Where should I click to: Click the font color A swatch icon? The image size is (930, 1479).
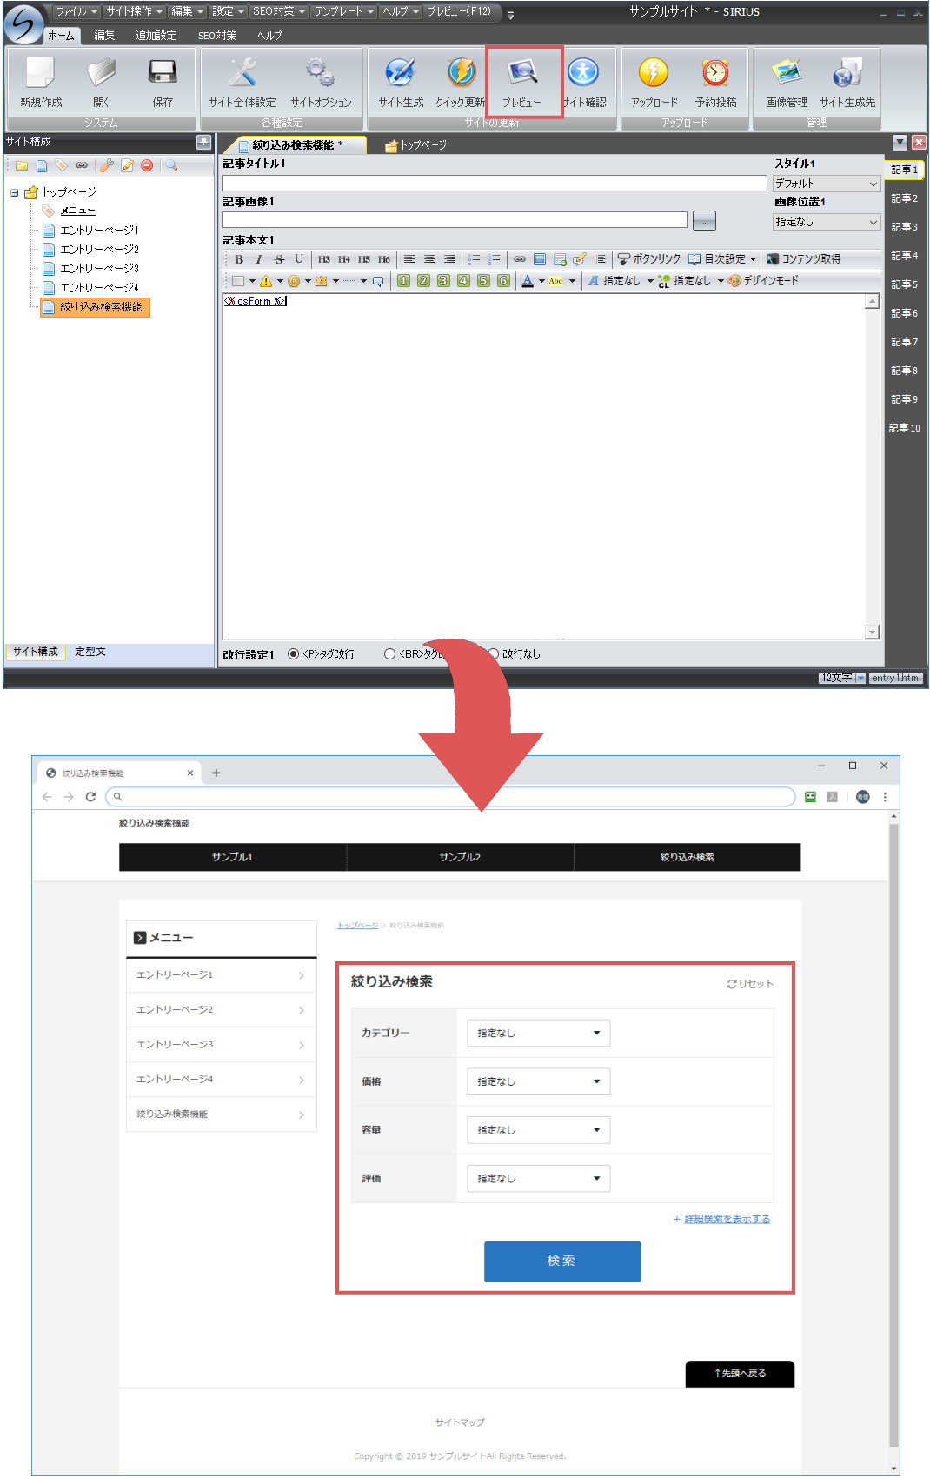pos(528,281)
